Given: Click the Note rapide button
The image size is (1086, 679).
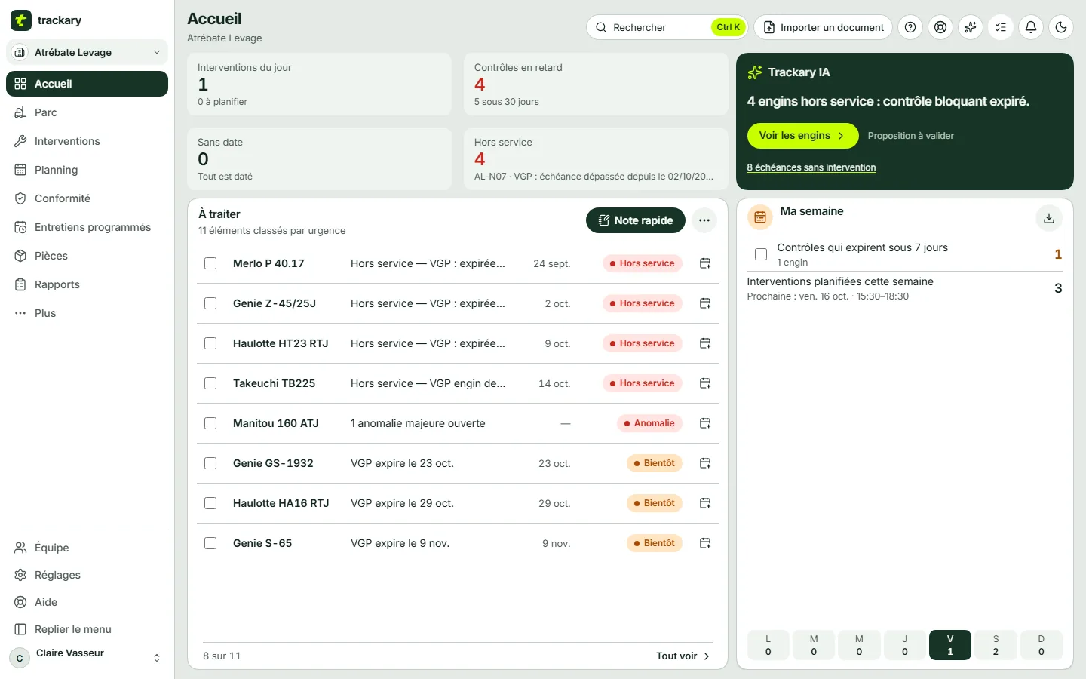Looking at the screenshot, I should click(x=636, y=220).
